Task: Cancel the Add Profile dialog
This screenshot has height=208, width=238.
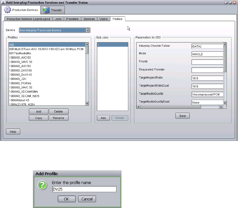Action: point(87,199)
